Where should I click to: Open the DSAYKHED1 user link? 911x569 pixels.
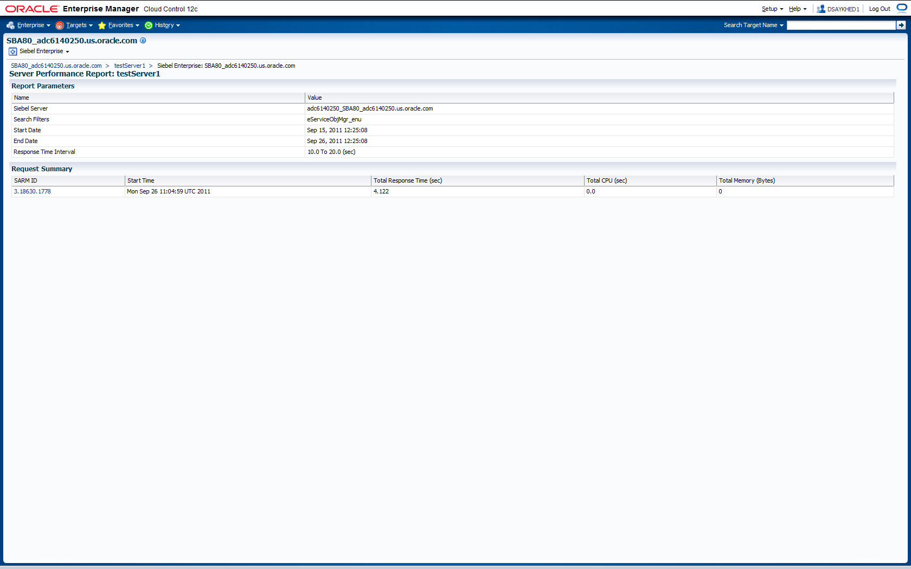click(x=843, y=9)
